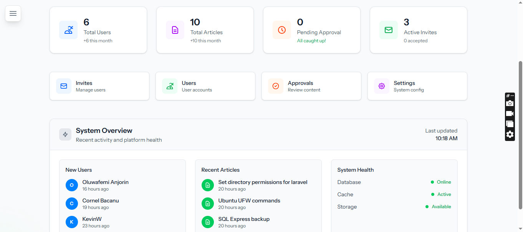This screenshot has width=523, height=232.
Task: Click the Active Invites envelope icon
Action: point(389,30)
